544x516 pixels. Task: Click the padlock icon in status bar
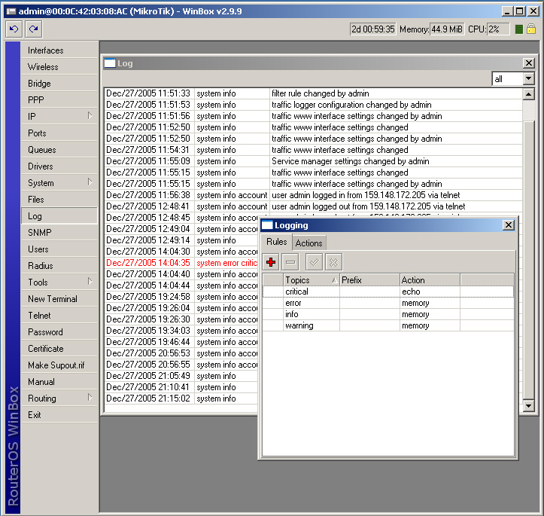[x=530, y=29]
